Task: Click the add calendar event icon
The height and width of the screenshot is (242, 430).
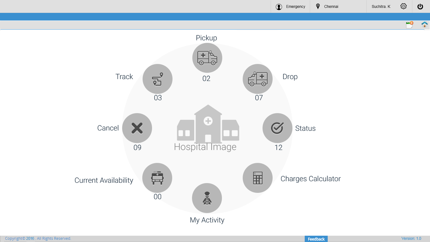Action: [410, 25]
